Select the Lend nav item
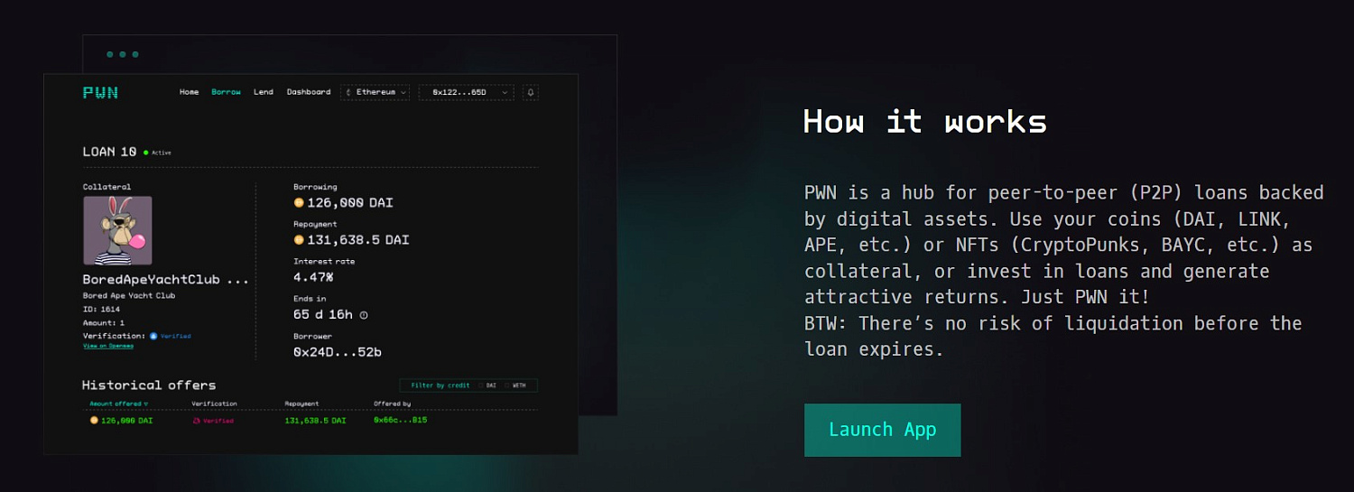 click(x=264, y=92)
